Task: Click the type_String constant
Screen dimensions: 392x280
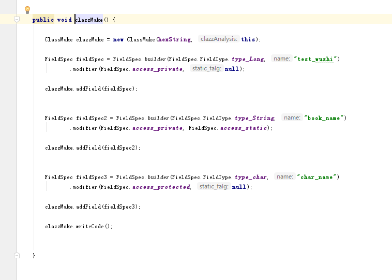Action: [254, 119]
